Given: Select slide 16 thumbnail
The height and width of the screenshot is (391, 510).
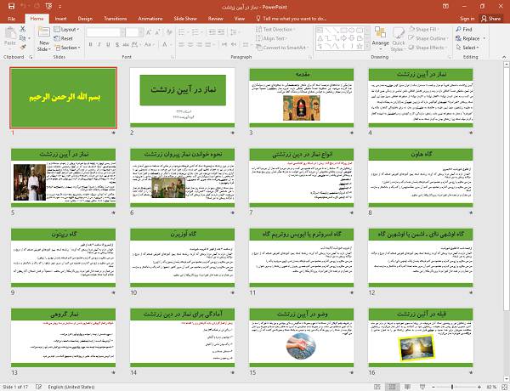Looking at the screenshot, I should [421, 337].
